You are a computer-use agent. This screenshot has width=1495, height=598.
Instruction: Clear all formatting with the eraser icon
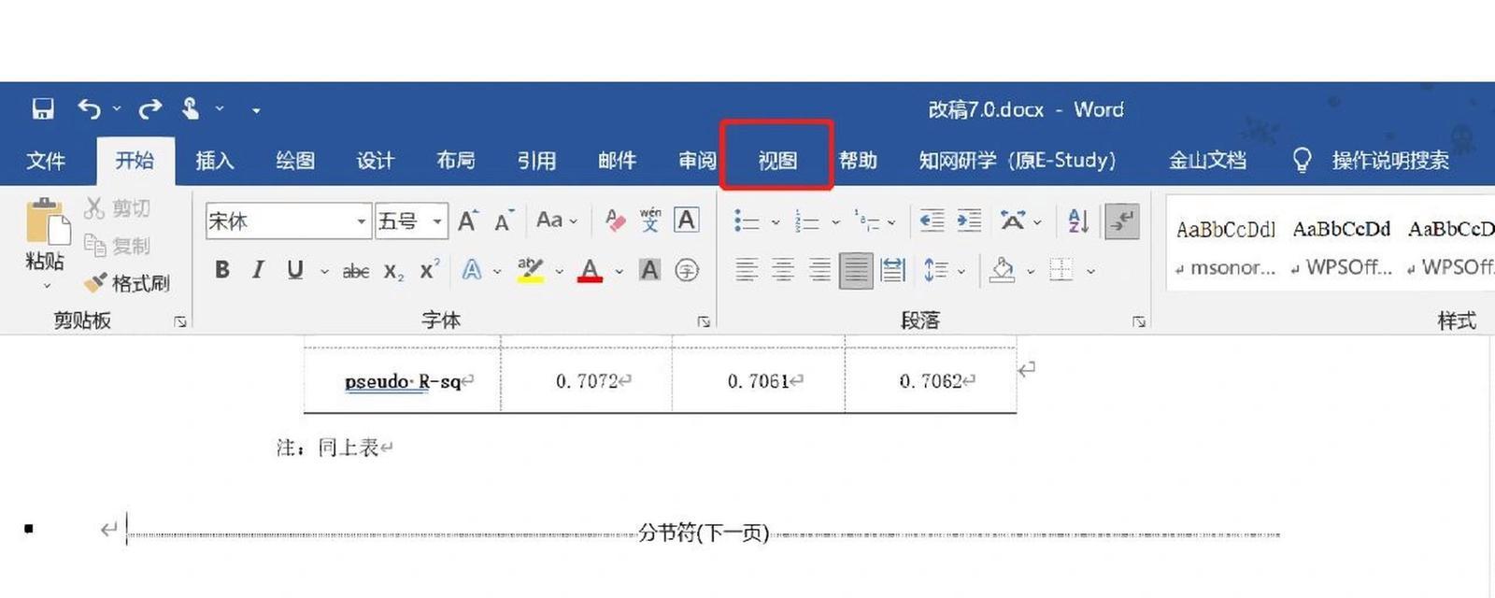(615, 221)
